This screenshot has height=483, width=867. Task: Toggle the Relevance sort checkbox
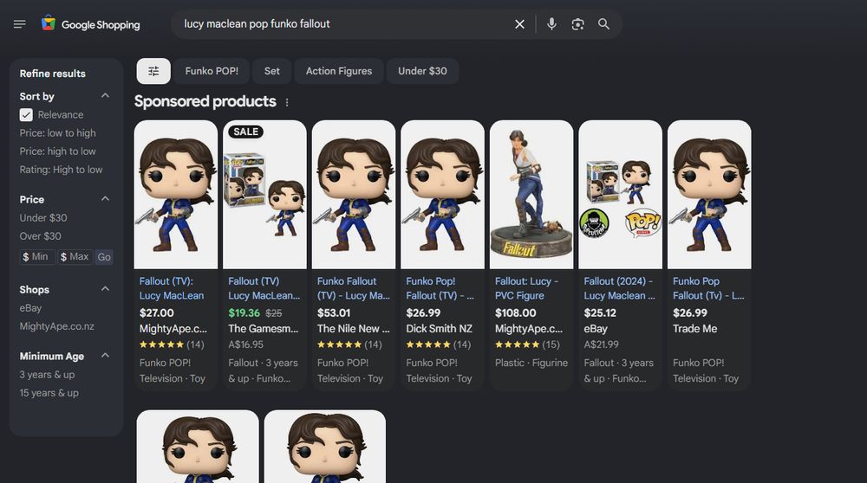26,115
